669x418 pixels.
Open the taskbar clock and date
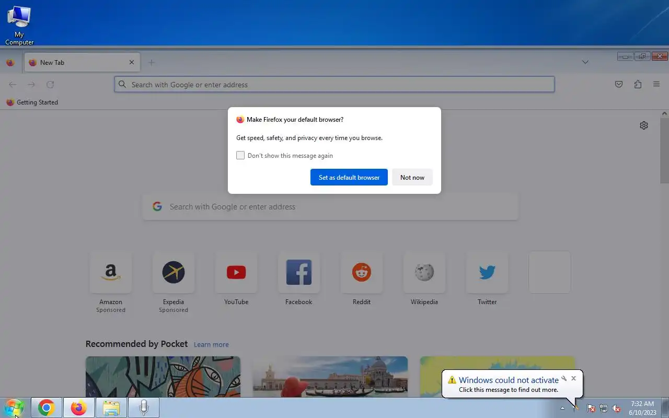642,408
